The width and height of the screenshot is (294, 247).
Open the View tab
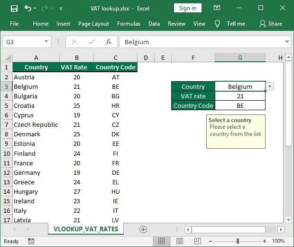click(199, 24)
